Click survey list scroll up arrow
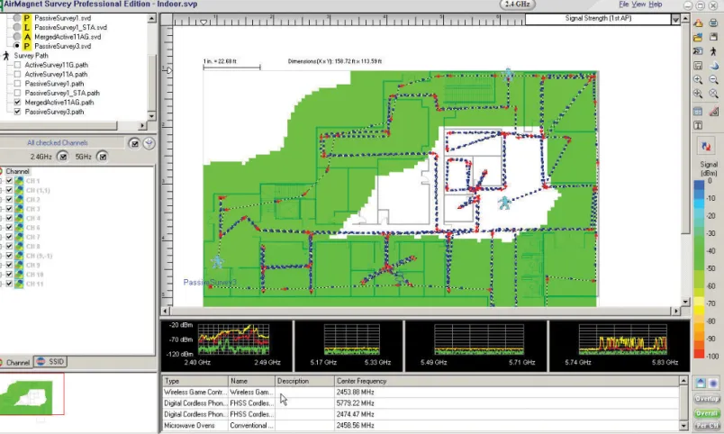Image resolution: width=724 pixels, height=434 pixels. tap(151, 19)
